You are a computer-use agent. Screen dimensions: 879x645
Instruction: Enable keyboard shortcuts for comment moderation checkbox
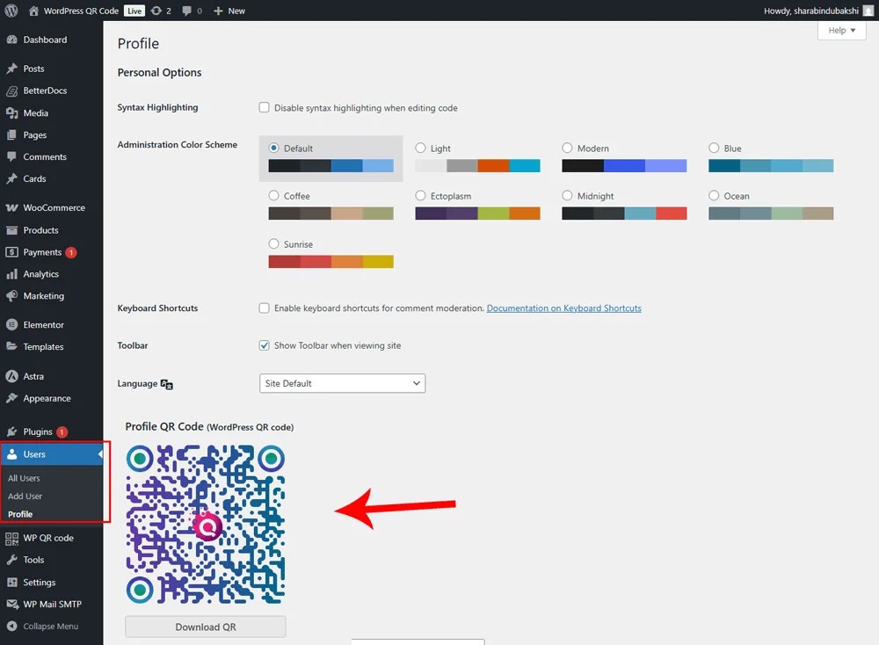click(x=264, y=308)
